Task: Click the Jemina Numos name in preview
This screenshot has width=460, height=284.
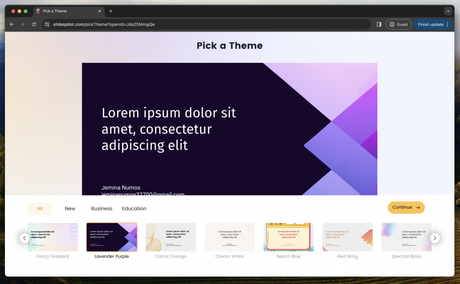Action: pyautogui.click(x=121, y=187)
